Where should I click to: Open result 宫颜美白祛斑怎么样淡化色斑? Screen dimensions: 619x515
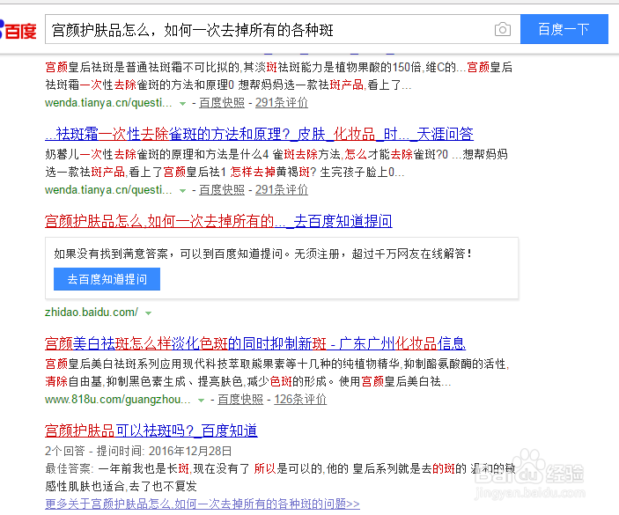[255, 343]
